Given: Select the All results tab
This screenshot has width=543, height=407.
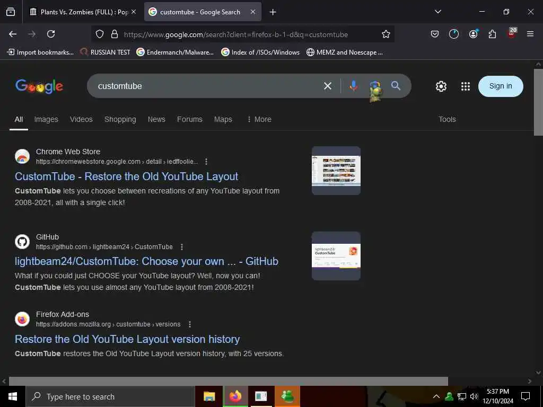Looking at the screenshot, I should pyautogui.click(x=19, y=119).
